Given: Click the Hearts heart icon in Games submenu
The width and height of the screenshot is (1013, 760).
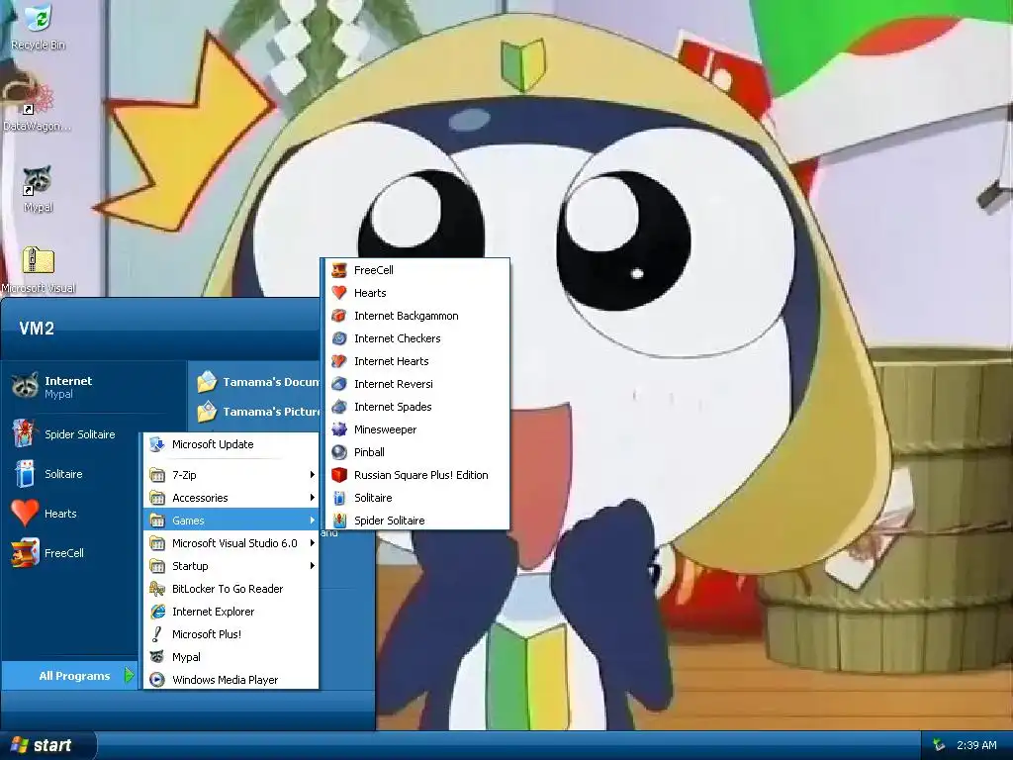Looking at the screenshot, I should pos(339,293).
